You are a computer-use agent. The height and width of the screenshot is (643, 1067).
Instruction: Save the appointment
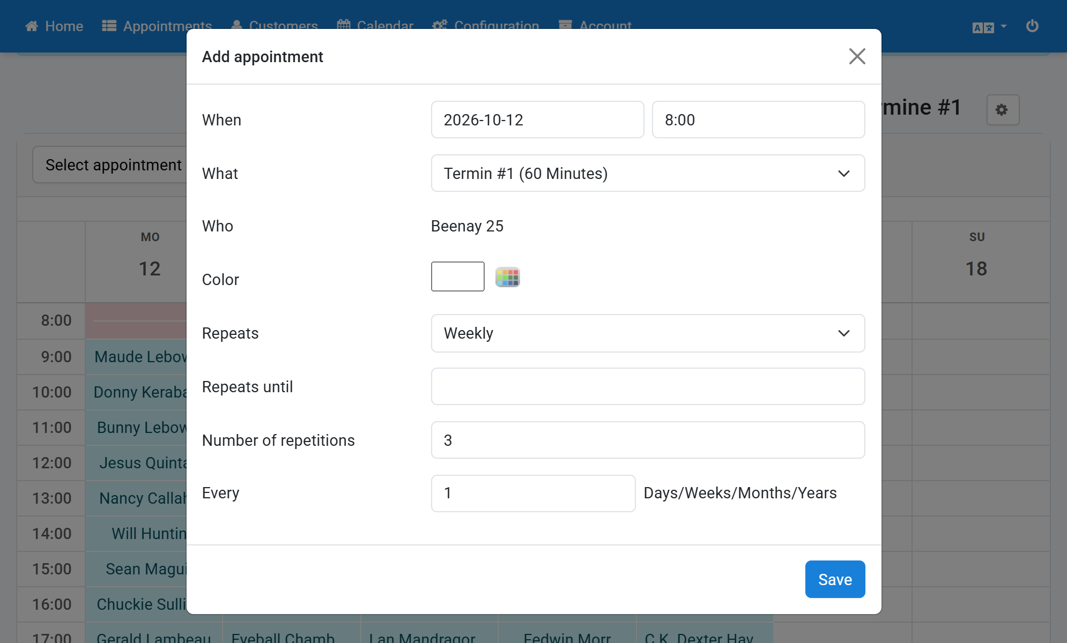(x=835, y=579)
